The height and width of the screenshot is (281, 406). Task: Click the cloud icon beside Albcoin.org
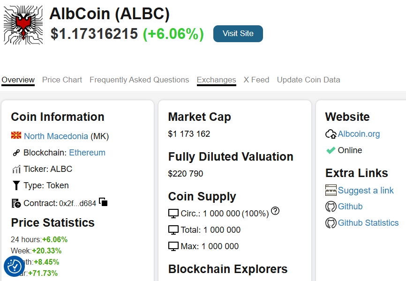tap(331, 134)
